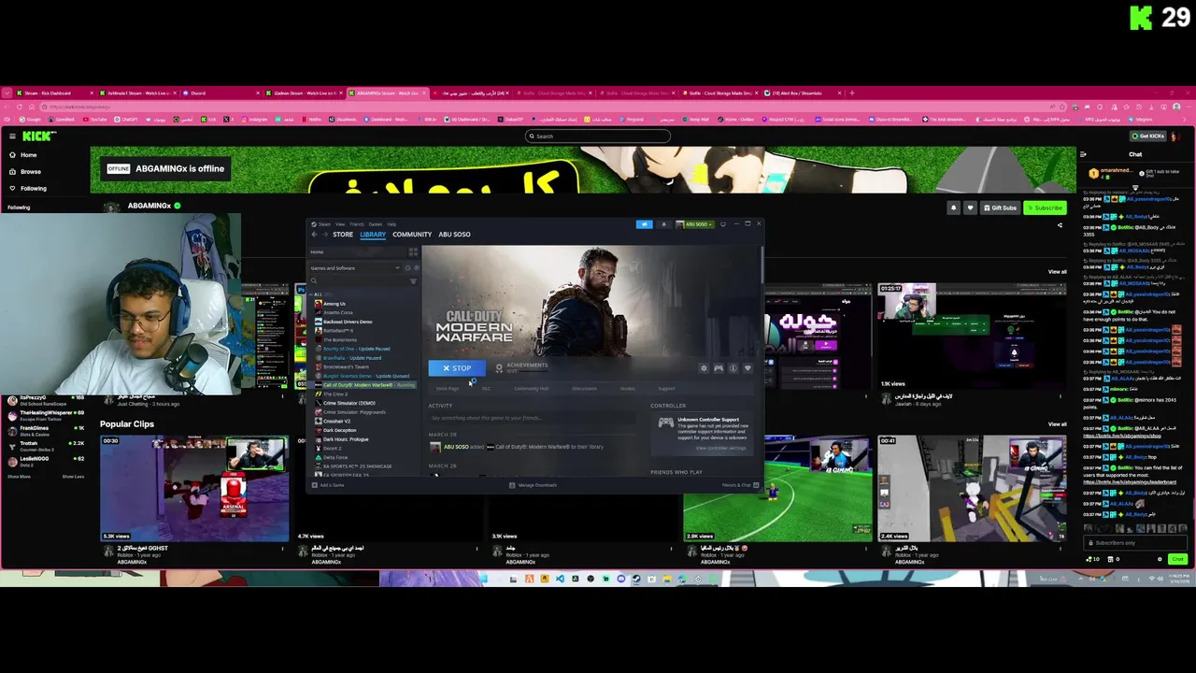Open Browse in Kick sidebar
The height and width of the screenshot is (673, 1196).
click(x=31, y=172)
